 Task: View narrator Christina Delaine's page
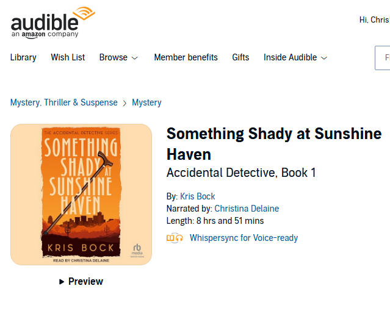(247, 209)
